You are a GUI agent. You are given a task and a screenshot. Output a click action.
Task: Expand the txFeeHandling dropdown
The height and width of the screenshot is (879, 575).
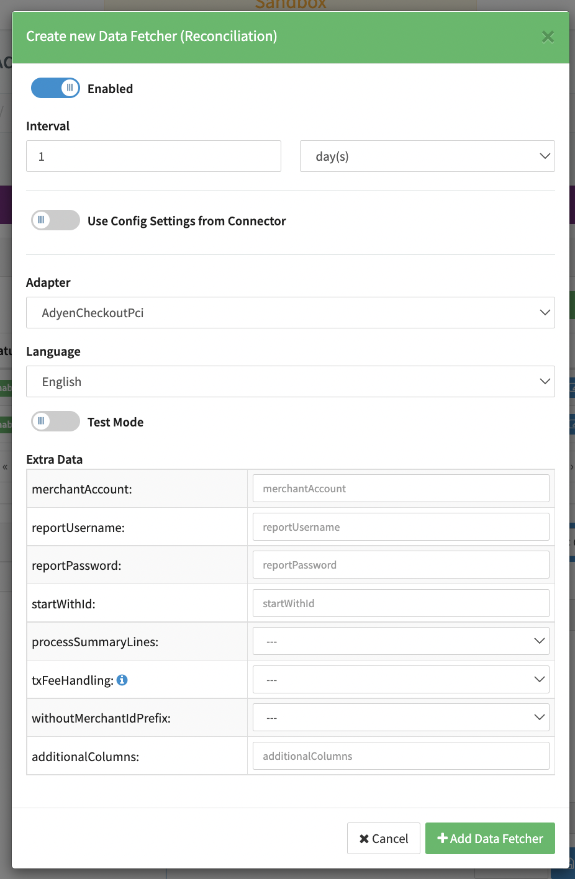tap(401, 680)
